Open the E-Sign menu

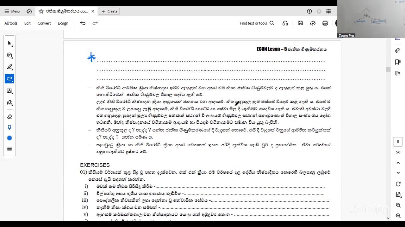63,23
